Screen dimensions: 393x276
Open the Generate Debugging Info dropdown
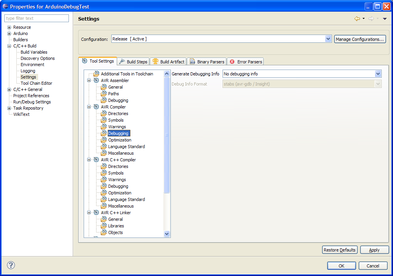coord(378,74)
